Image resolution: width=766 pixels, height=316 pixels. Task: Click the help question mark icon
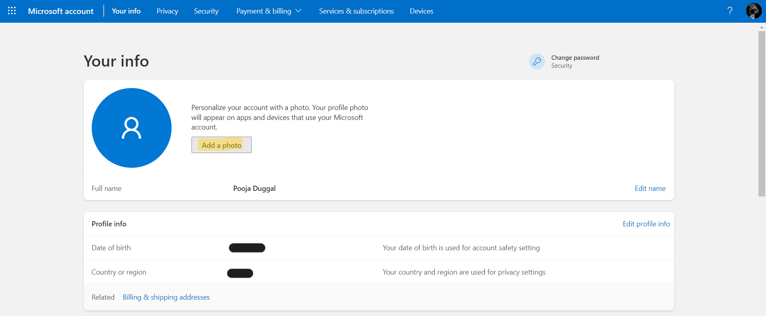click(730, 11)
